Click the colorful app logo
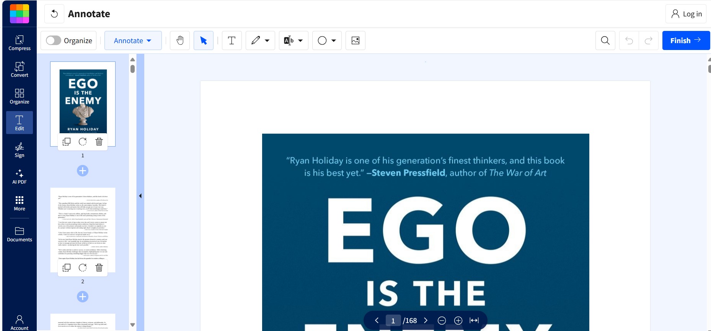711x331 pixels. (20, 14)
